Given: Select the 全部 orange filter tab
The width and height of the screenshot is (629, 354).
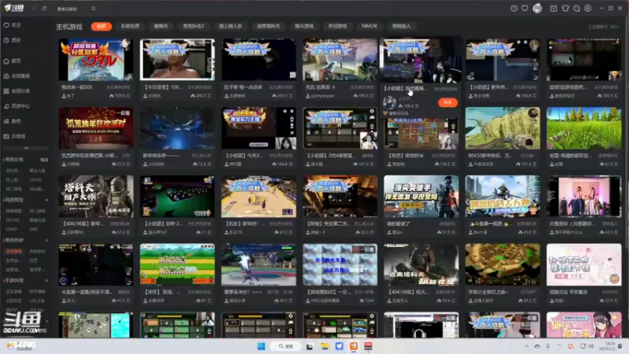Looking at the screenshot, I should click(x=101, y=26).
